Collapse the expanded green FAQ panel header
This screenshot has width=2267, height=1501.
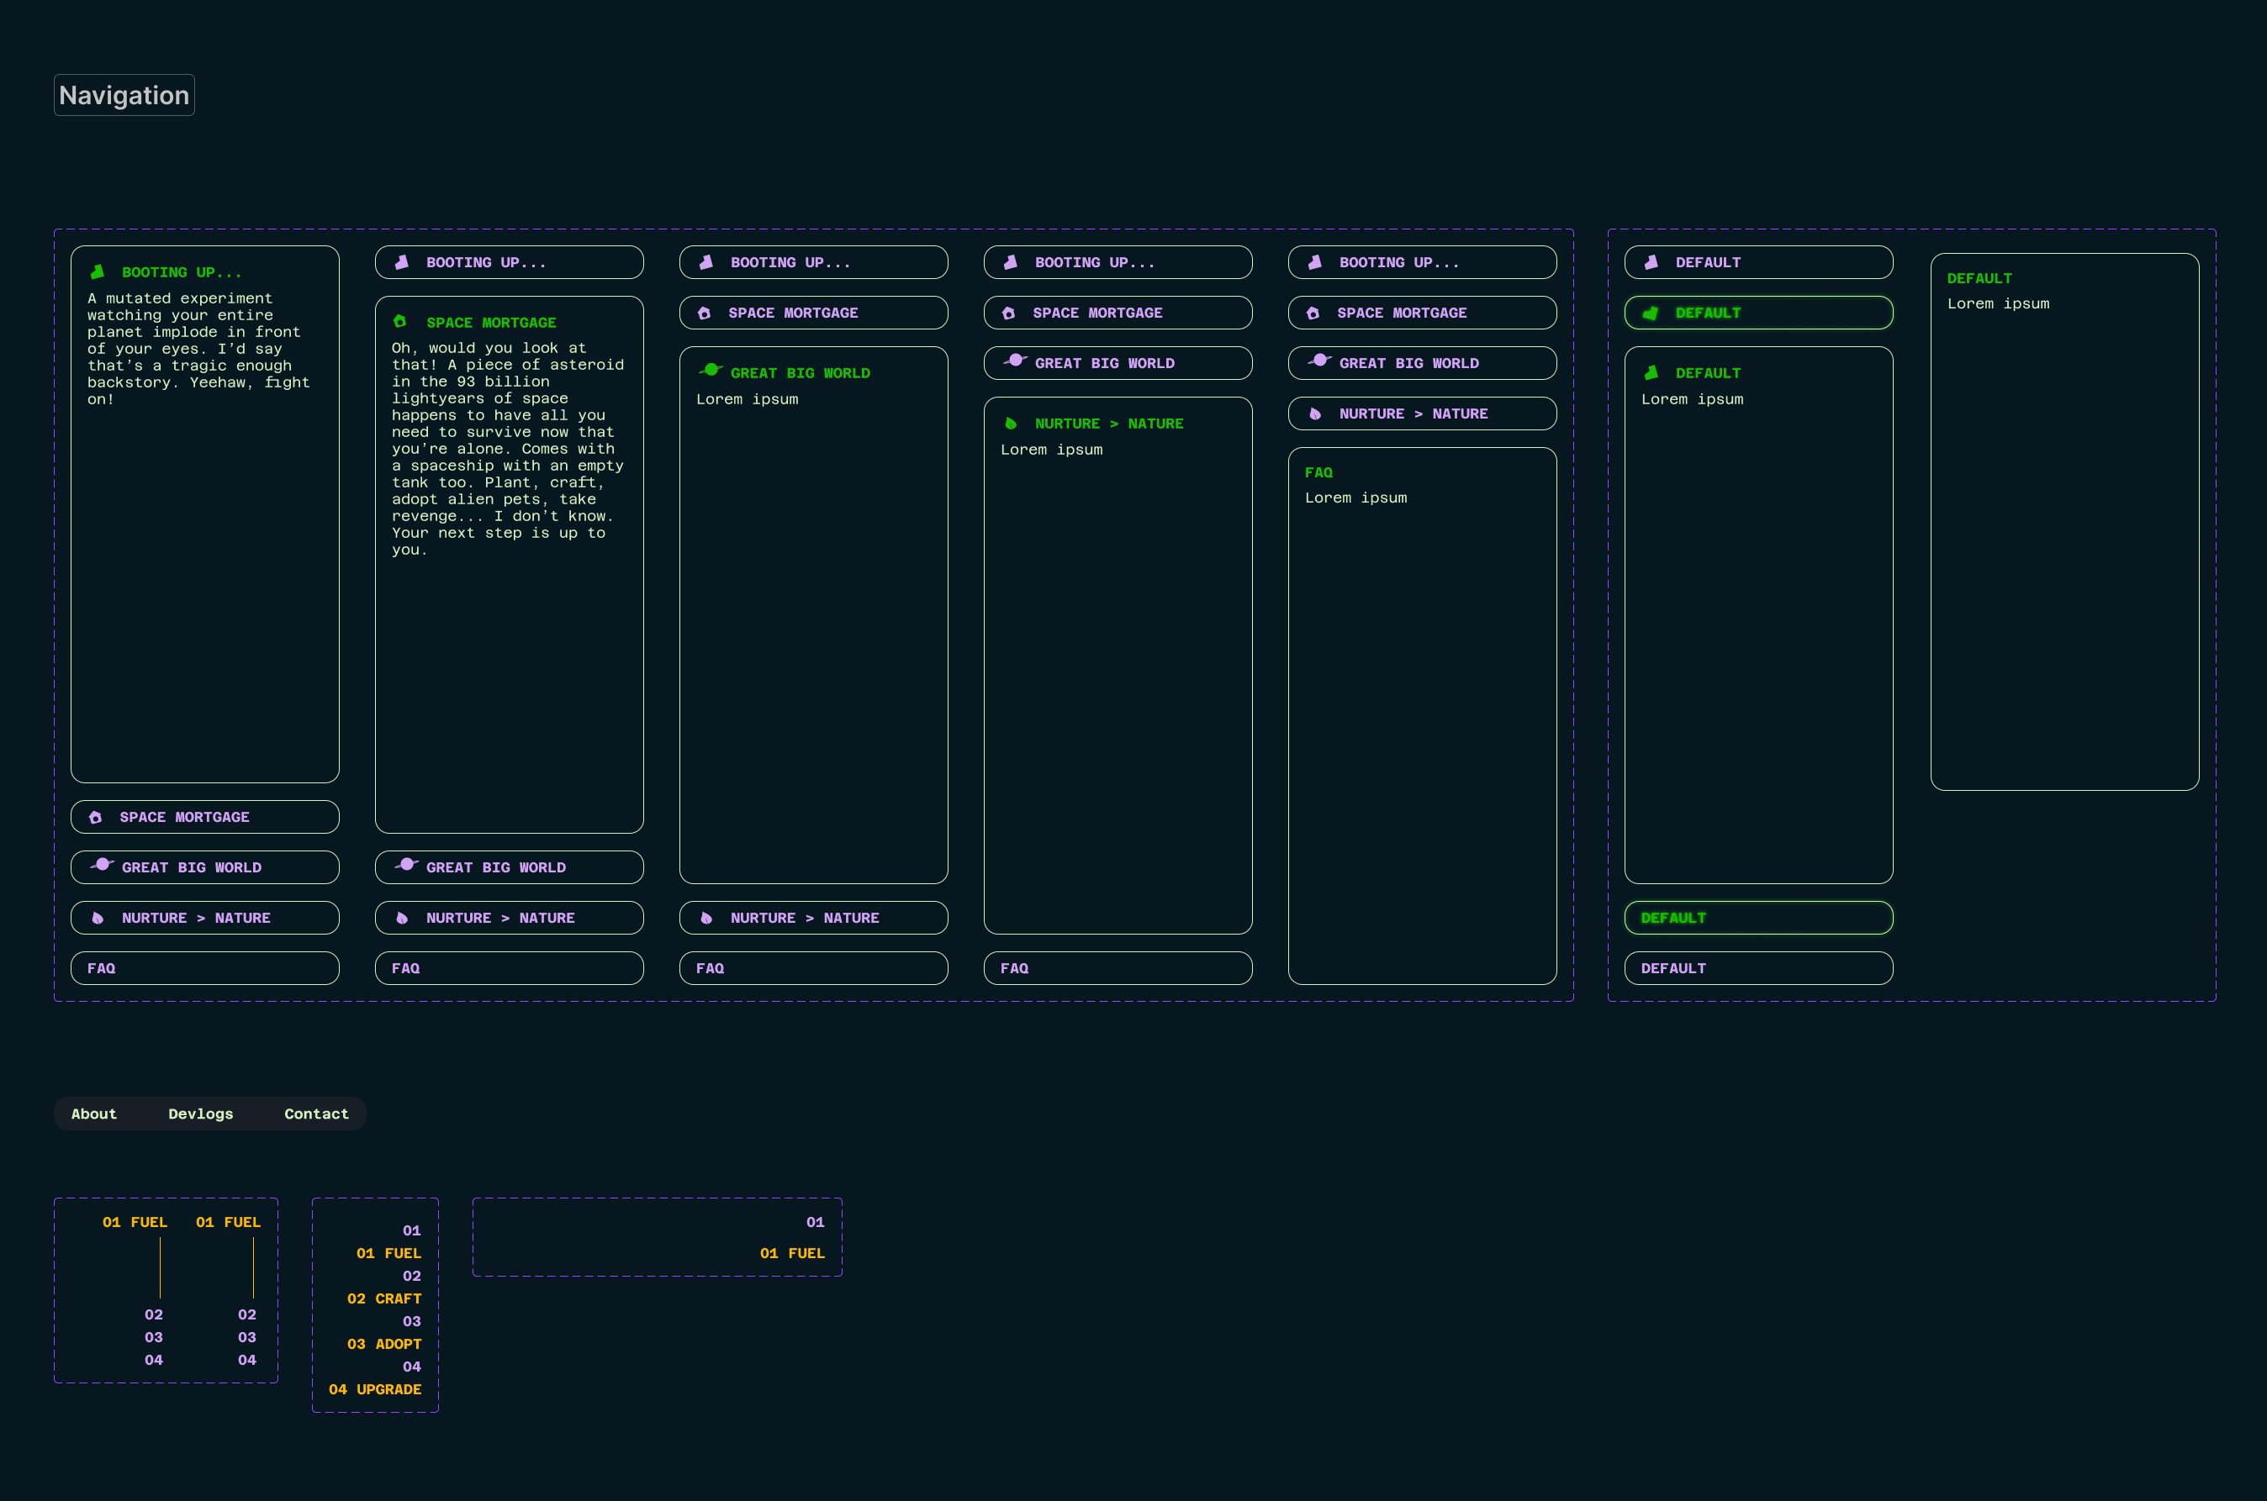pyautogui.click(x=1318, y=473)
